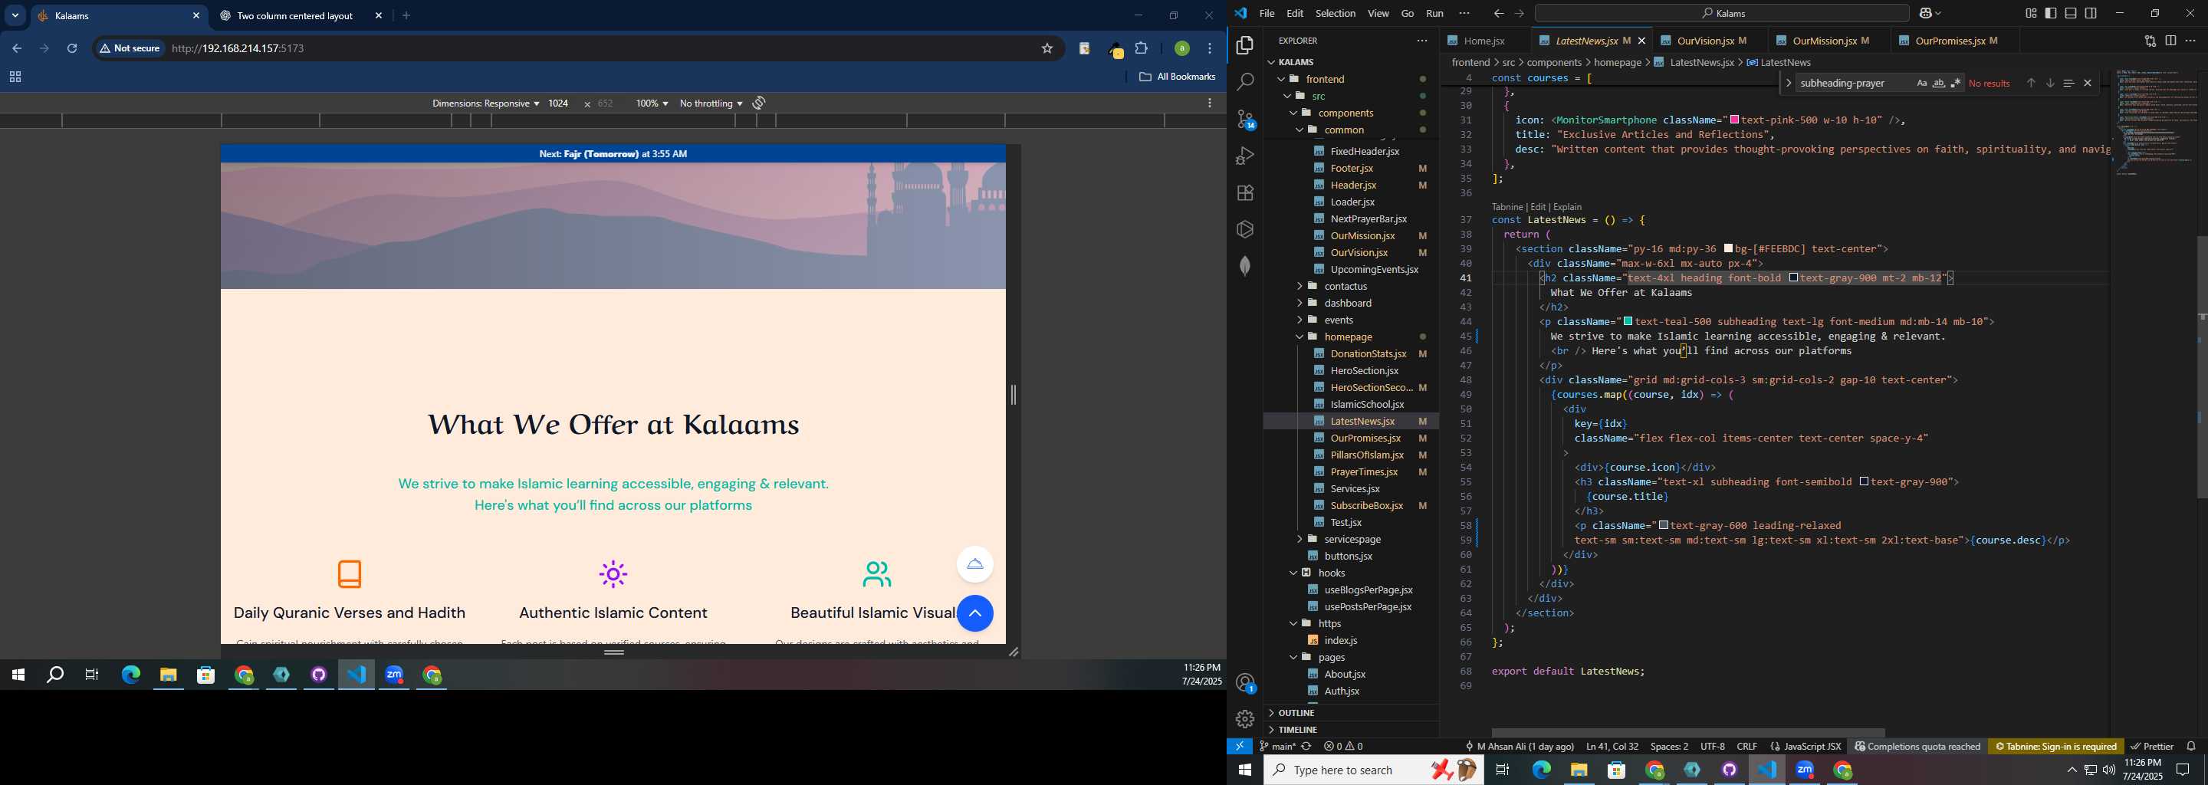Switch to Two column centered layout tab
This screenshot has height=785, width=2208.
click(296, 15)
